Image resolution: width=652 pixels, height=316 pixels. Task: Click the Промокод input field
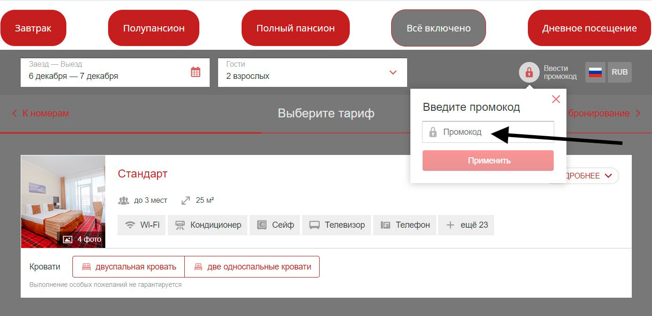coord(488,132)
